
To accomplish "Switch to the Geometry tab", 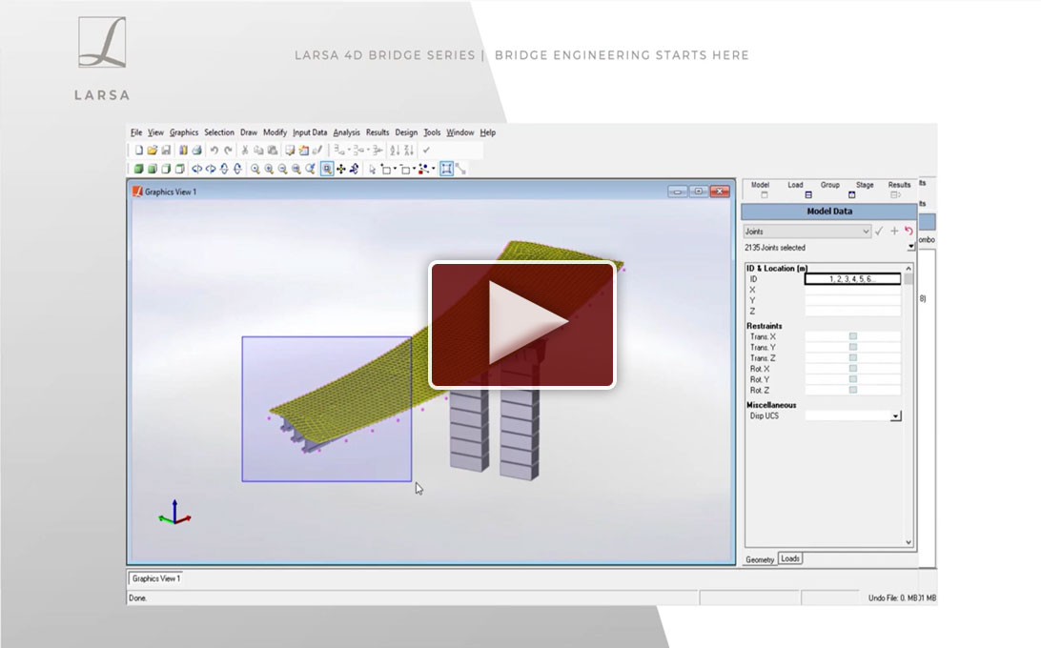I will pos(760,559).
